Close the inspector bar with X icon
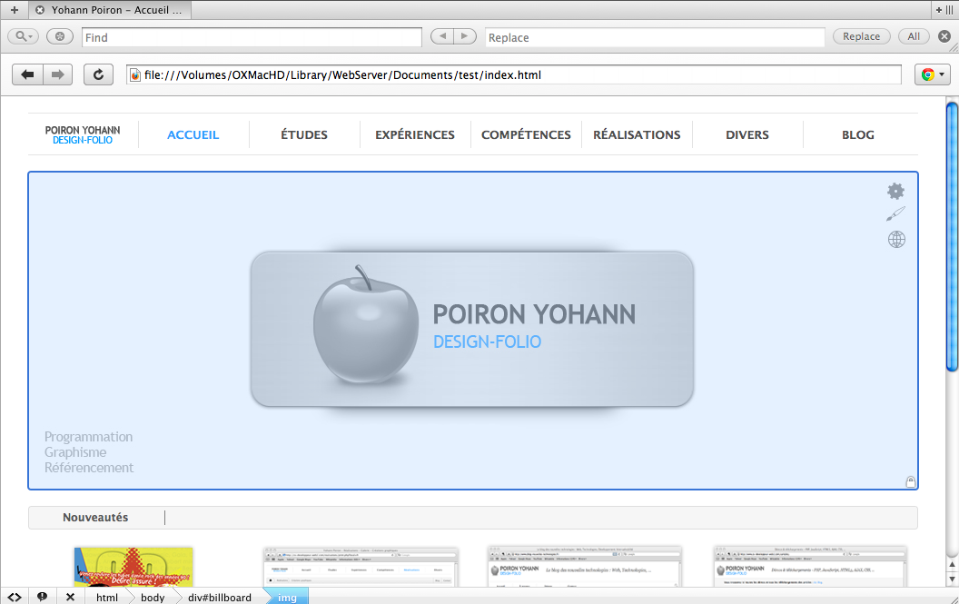Screen dimensions: 959x604 [x=70, y=597]
